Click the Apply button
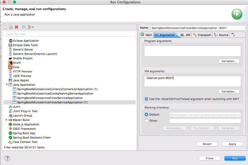The height and width of the screenshot is (165, 248). coord(232,144)
